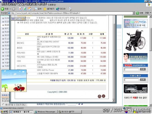Send image by e-mail from floating toolbar
Viewport: 152px width, 114px height.
(x=20, y=19)
